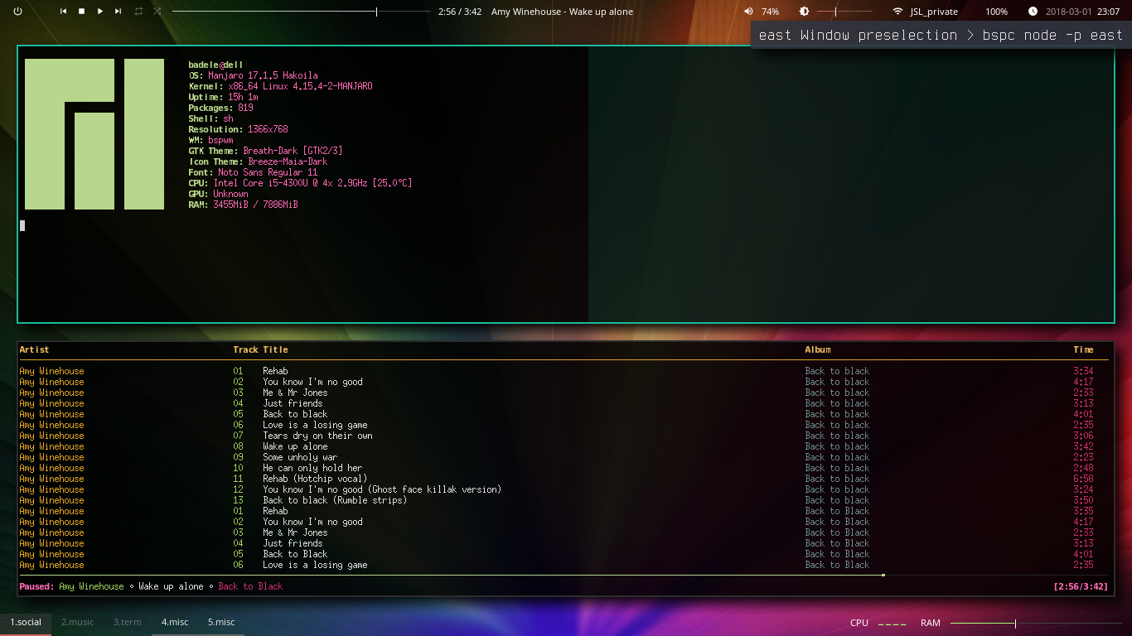Click the clock icon in the top bar
The height and width of the screenshot is (636, 1132).
point(1033,12)
